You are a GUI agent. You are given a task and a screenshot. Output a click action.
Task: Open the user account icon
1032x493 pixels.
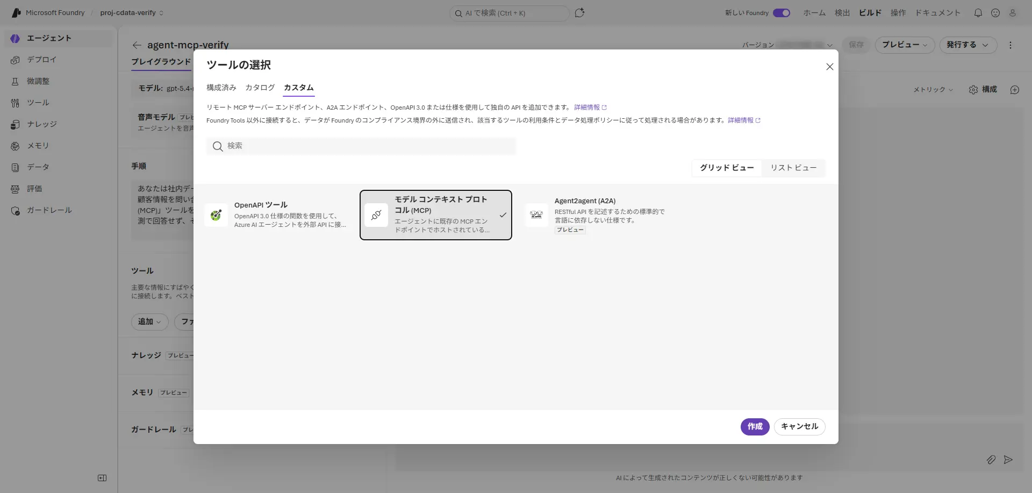[x=1013, y=13]
